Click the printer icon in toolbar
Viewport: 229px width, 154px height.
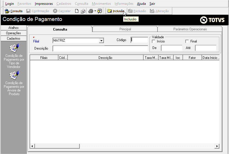coord(91,11)
